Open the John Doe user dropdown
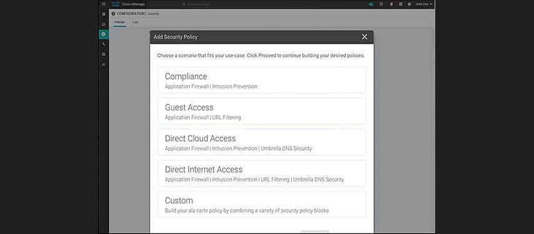The height and width of the screenshot is (234, 534). coord(423,4)
